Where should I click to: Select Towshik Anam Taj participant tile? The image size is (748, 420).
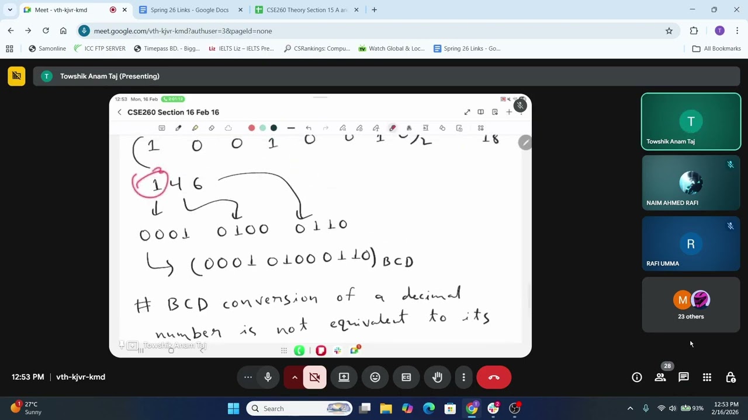[691, 121]
